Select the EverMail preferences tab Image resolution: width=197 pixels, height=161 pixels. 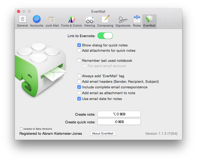click(x=149, y=21)
